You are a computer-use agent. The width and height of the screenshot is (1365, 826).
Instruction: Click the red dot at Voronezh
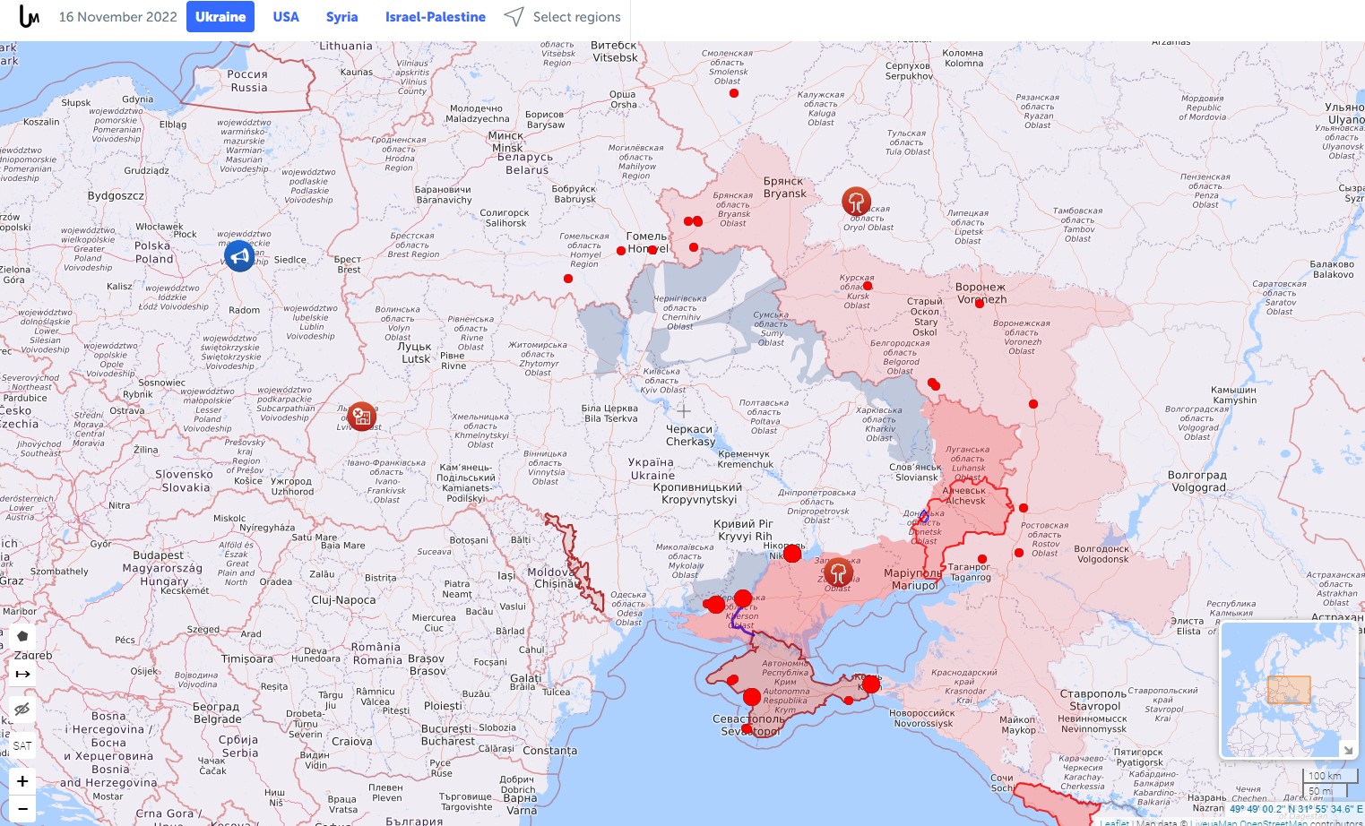tap(980, 304)
